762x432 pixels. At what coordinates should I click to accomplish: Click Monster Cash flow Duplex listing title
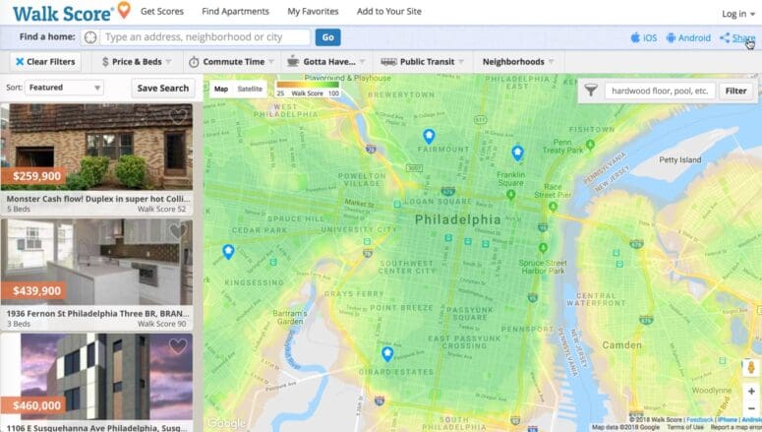(98, 199)
